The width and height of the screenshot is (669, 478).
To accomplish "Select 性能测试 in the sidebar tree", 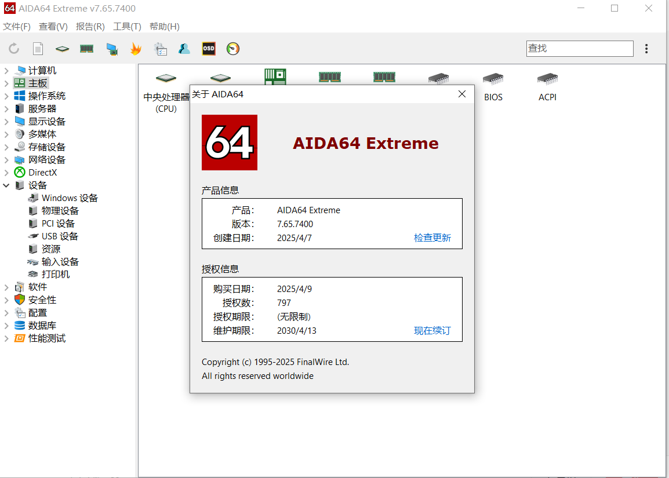I will pos(47,338).
